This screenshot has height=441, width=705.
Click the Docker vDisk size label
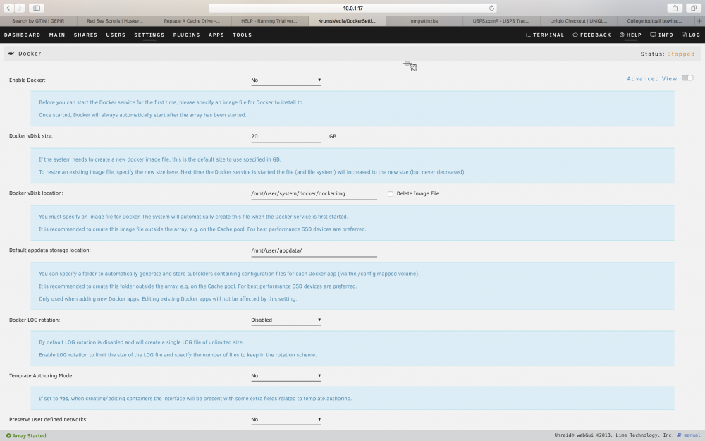[31, 136]
